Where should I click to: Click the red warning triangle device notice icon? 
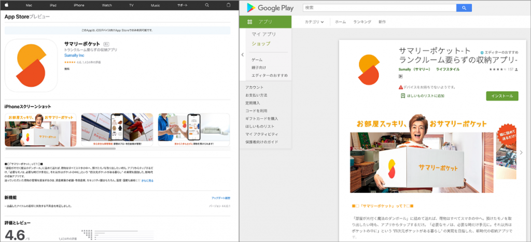tap(401, 87)
